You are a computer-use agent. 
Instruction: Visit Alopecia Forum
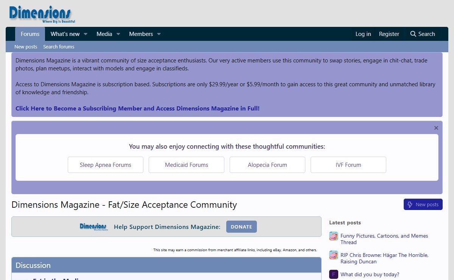click(267, 165)
